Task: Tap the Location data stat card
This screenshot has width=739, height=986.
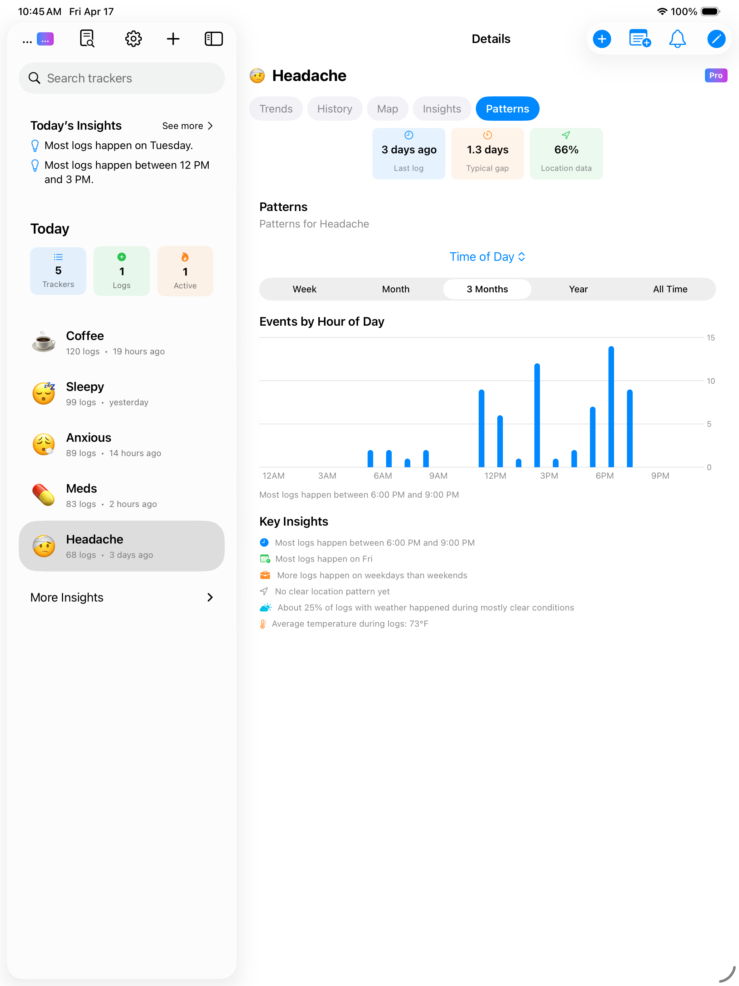Action: tap(566, 153)
